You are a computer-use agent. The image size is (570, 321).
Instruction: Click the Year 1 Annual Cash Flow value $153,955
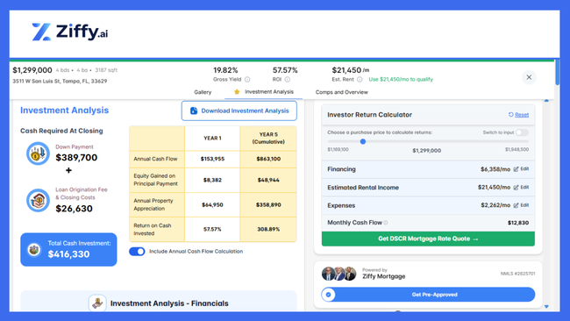pos(213,159)
